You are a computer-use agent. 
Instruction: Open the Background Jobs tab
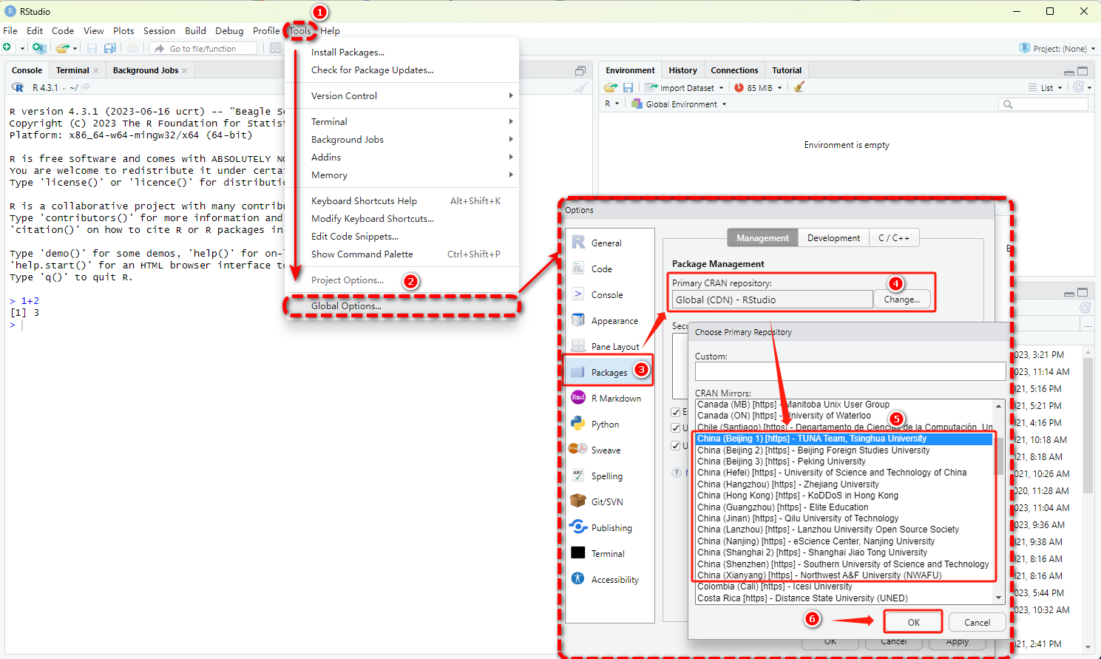pos(146,70)
